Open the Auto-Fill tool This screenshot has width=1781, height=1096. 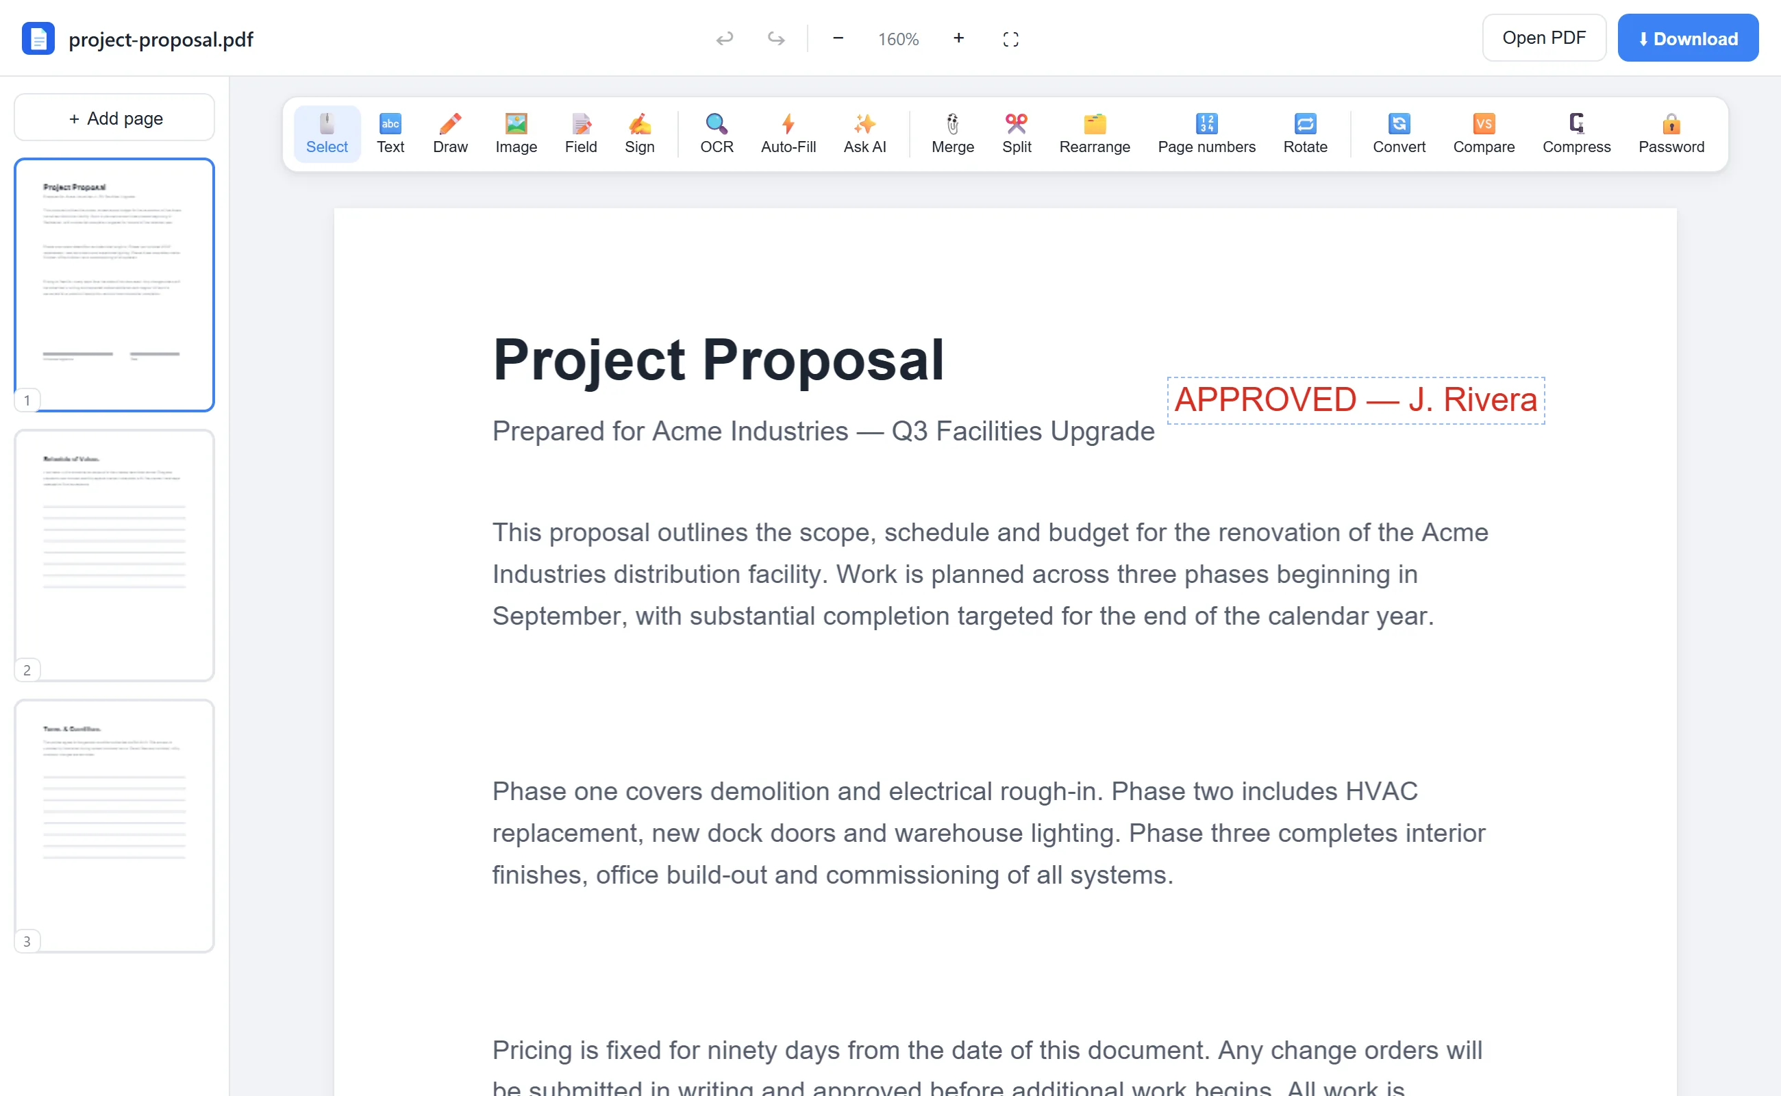tap(788, 134)
